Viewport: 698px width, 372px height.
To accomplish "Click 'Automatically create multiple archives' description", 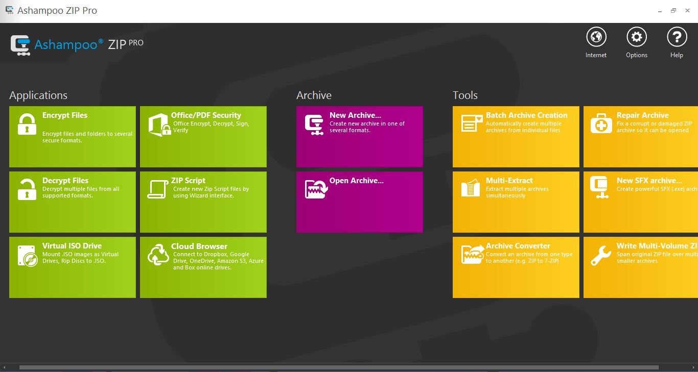I will (x=523, y=127).
